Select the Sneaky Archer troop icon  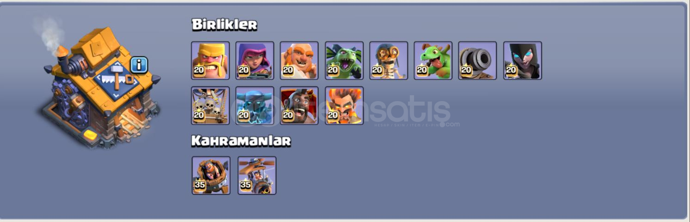(255, 60)
